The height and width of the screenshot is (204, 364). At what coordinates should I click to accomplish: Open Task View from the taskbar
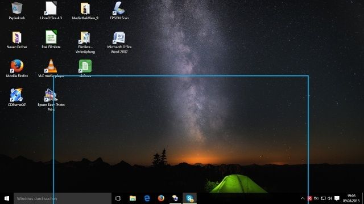pos(118,198)
